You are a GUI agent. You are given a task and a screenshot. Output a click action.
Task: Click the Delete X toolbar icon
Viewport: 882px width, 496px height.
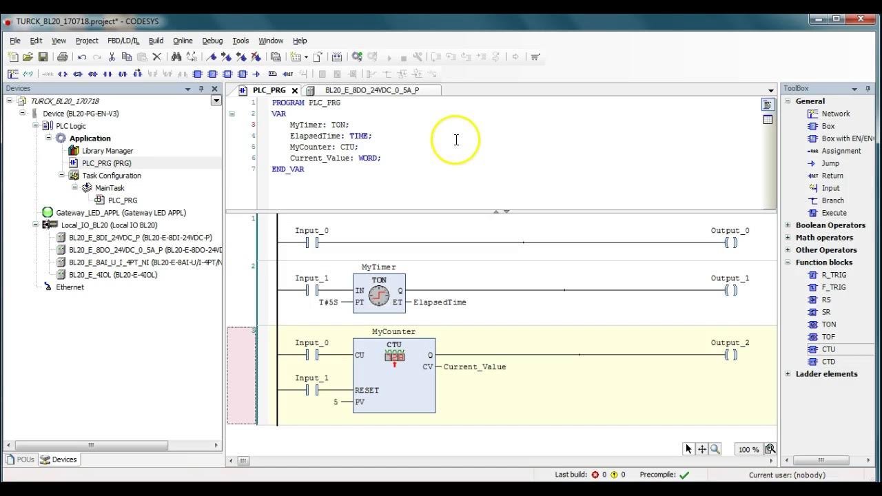point(157,57)
